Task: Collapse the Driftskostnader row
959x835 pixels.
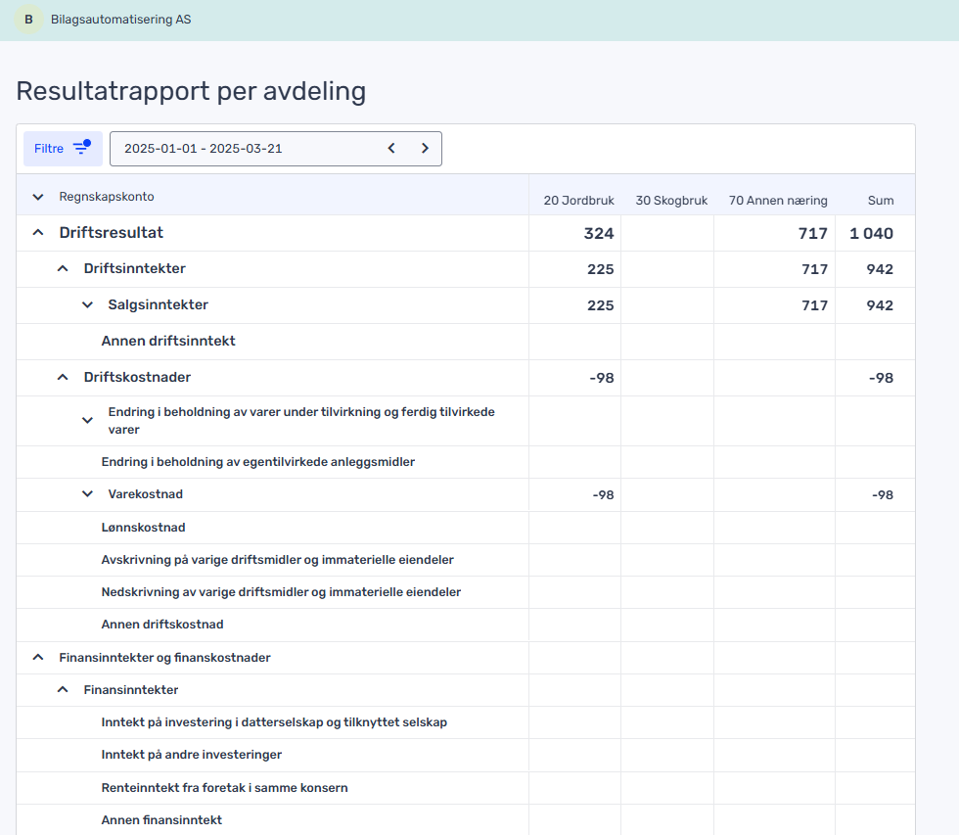Action: coord(63,377)
